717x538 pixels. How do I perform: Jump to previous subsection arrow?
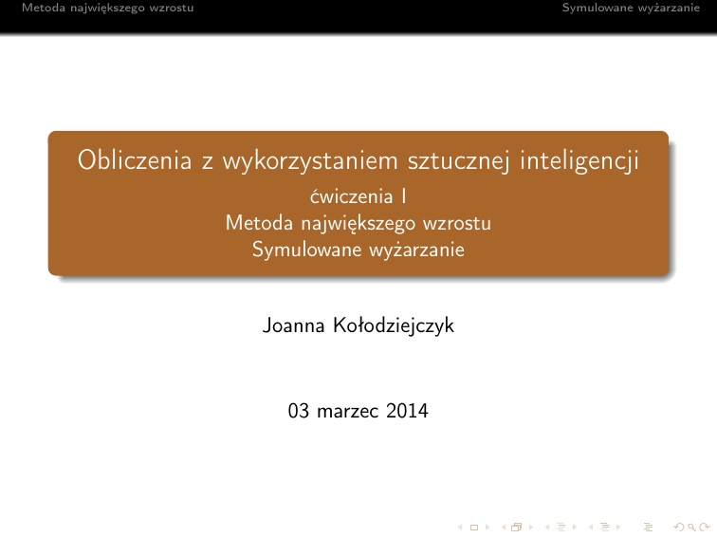546,525
